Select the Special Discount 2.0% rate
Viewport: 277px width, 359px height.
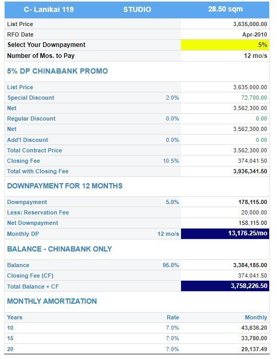172,98
